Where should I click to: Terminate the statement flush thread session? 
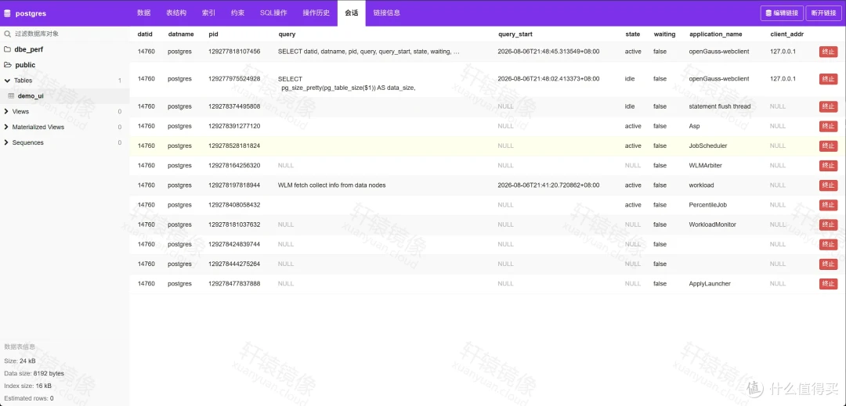[828, 106]
